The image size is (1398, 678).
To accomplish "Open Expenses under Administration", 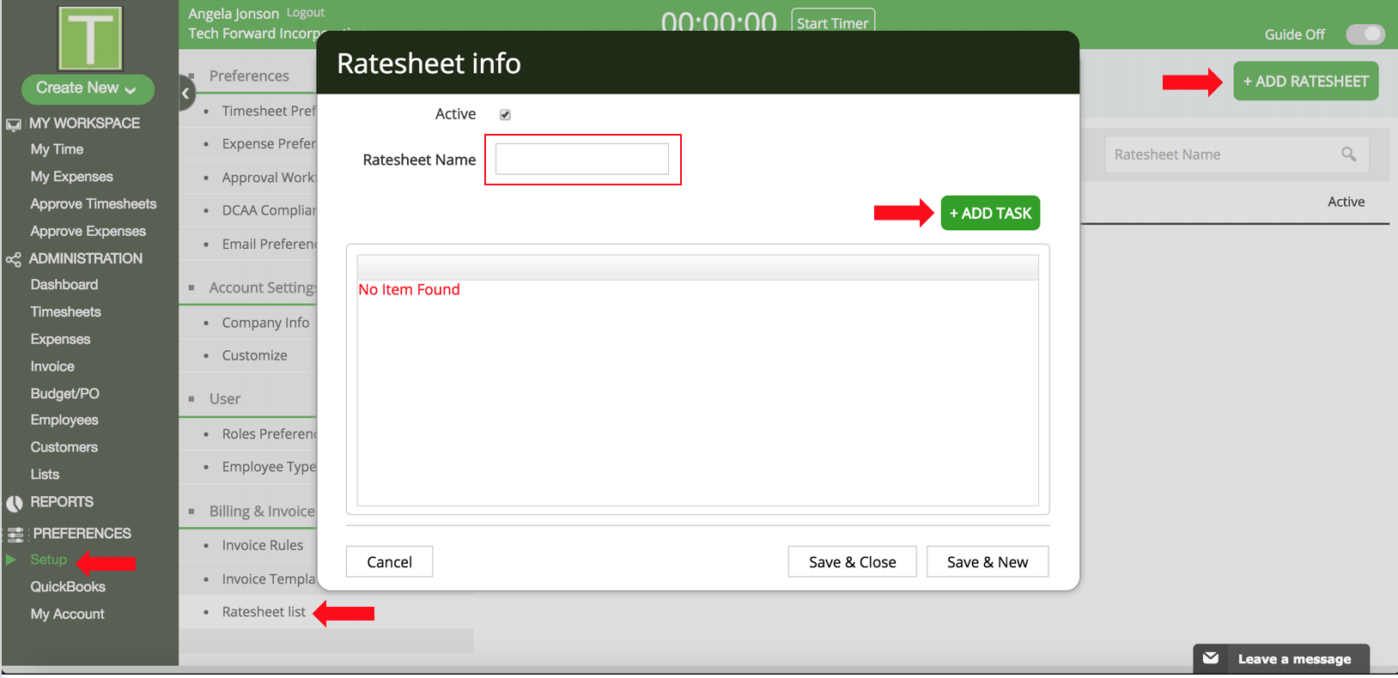I will [60, 340].
